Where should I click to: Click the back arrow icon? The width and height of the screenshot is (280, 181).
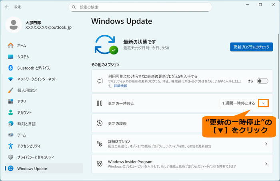pos(7,7)
